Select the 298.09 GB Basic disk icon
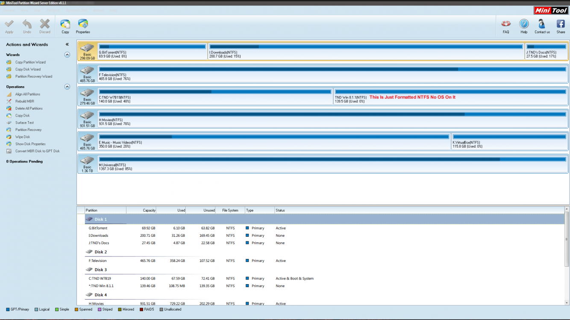Screen dimensions: 570x320 tap(87, 51)
